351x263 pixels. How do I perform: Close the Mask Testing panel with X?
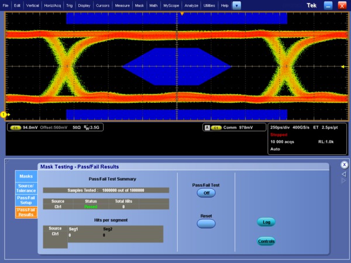tap(345, 165)
